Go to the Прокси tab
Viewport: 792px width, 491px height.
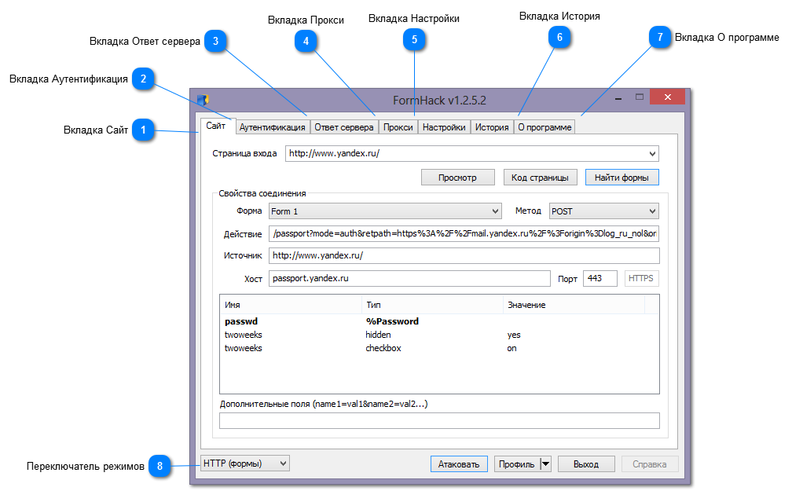click(398, 127)
